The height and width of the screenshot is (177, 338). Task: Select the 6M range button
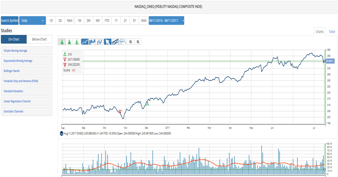(97, 21)
